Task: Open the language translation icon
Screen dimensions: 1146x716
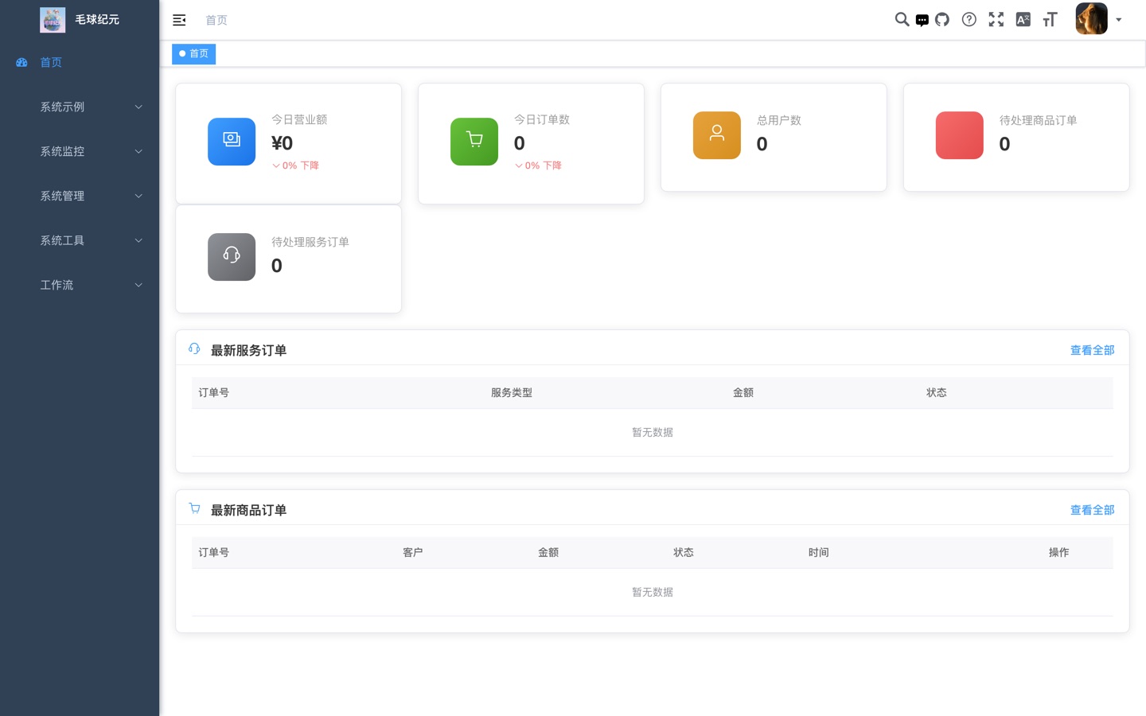Action: click(x=1023, y=19)
